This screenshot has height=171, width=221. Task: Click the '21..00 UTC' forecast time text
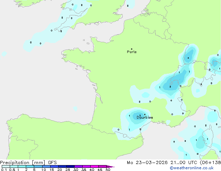(x=184, y=163)
